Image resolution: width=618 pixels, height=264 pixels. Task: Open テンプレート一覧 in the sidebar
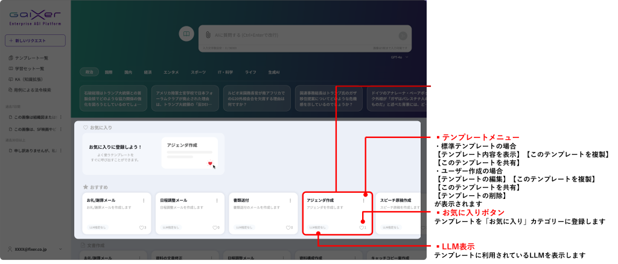(31, 58)
